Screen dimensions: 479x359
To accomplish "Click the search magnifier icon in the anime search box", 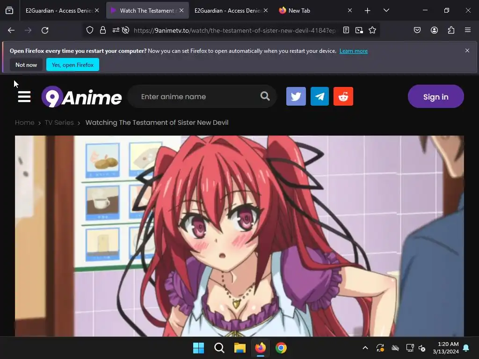I will 265,96.
